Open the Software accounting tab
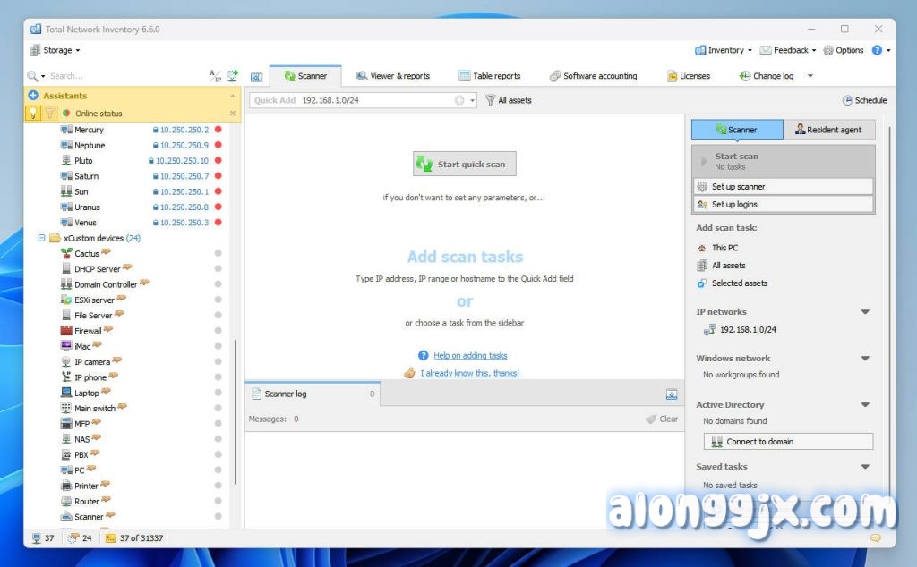This screenshot has width=917, height=567. (593, 76)
